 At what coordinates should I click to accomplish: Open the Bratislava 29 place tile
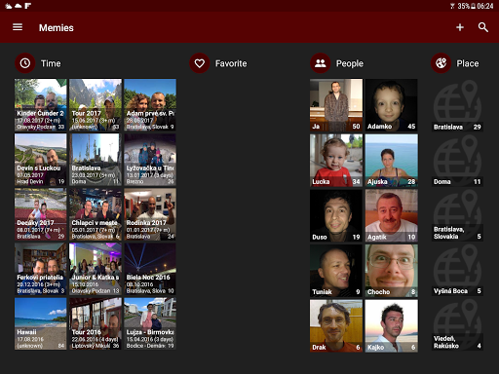pyautogui.click(x=457, y=105)
